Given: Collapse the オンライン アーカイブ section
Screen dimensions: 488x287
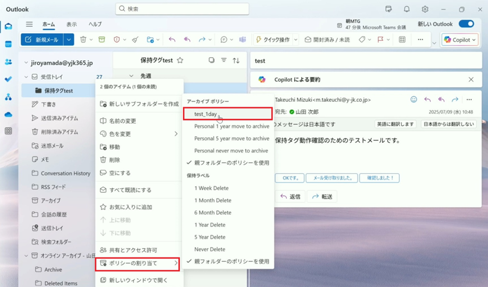Looking at the screenshot, I should [26, 256].
